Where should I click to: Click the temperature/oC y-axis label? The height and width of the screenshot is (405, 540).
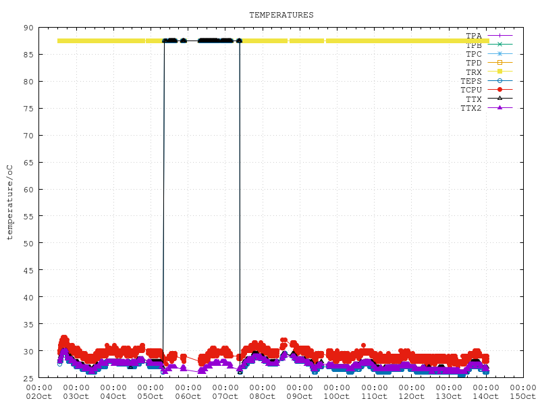(10, 202)
